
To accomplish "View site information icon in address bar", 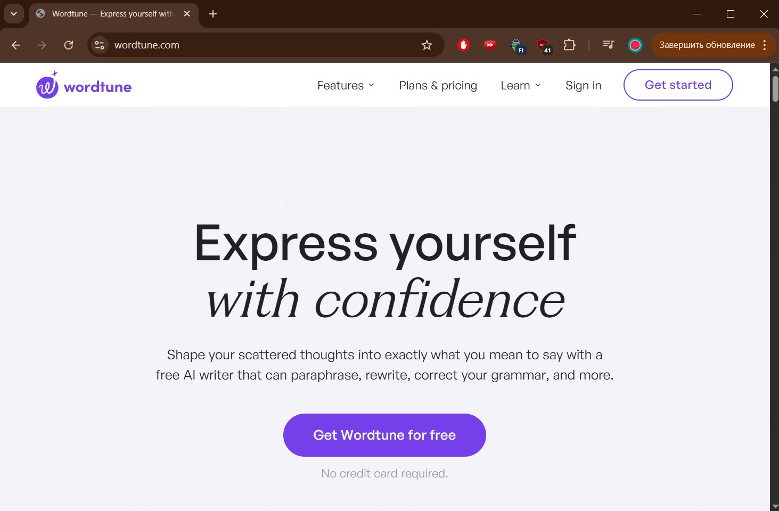I will [100, 45].
